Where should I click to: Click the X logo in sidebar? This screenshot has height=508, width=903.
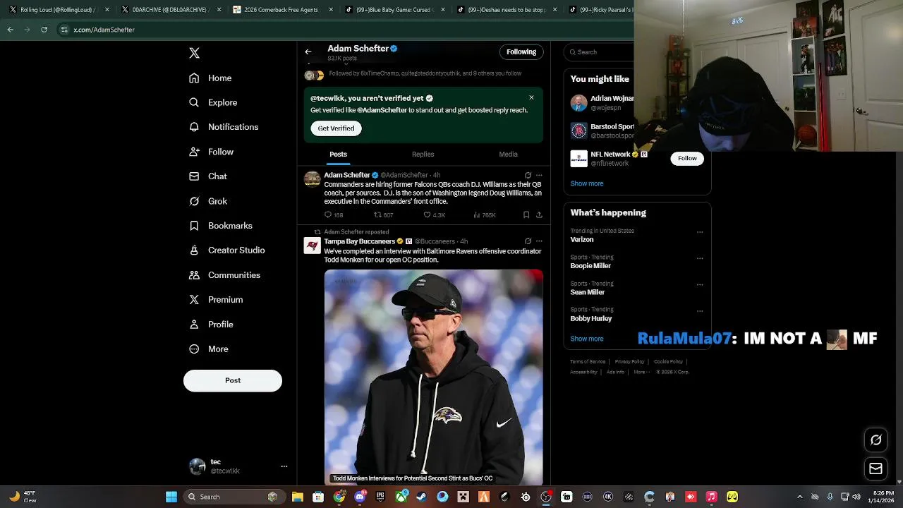194,53
